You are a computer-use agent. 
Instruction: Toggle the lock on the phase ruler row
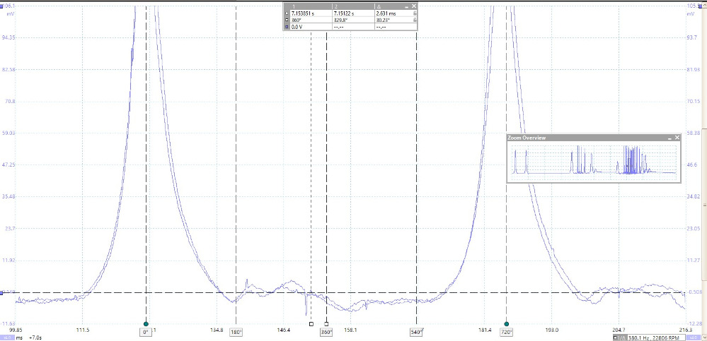(x=414, y=20)
